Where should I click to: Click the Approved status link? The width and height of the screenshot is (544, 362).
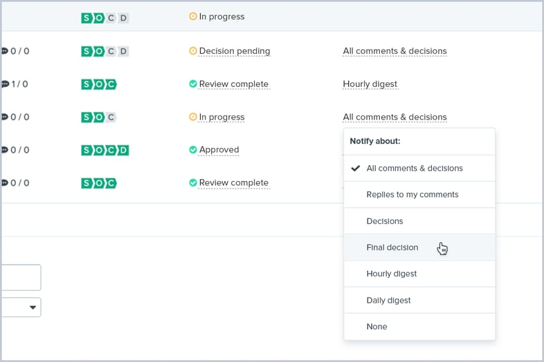click(x=219, y=150)
